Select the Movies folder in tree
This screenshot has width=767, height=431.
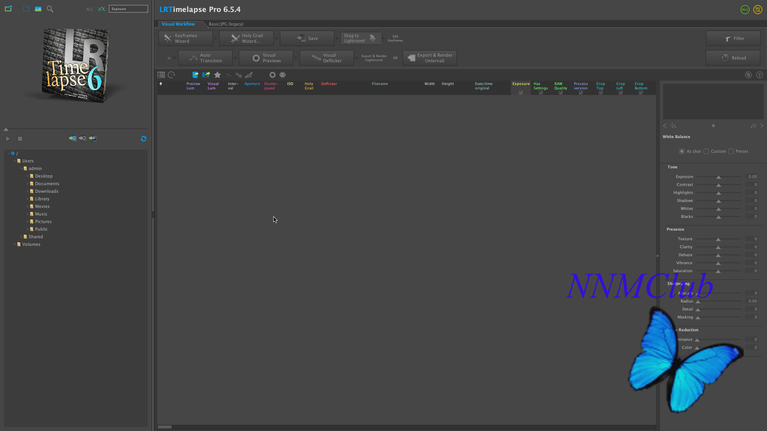tap(42, 206)
